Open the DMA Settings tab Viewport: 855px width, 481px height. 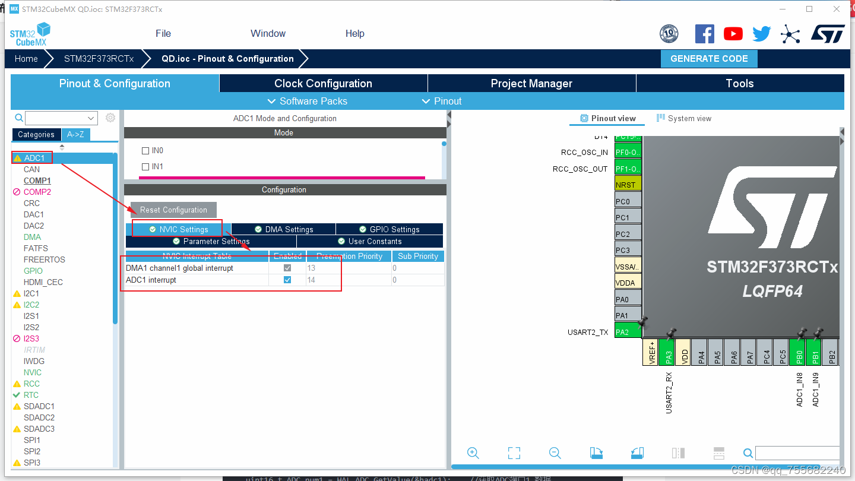[284, 229]
